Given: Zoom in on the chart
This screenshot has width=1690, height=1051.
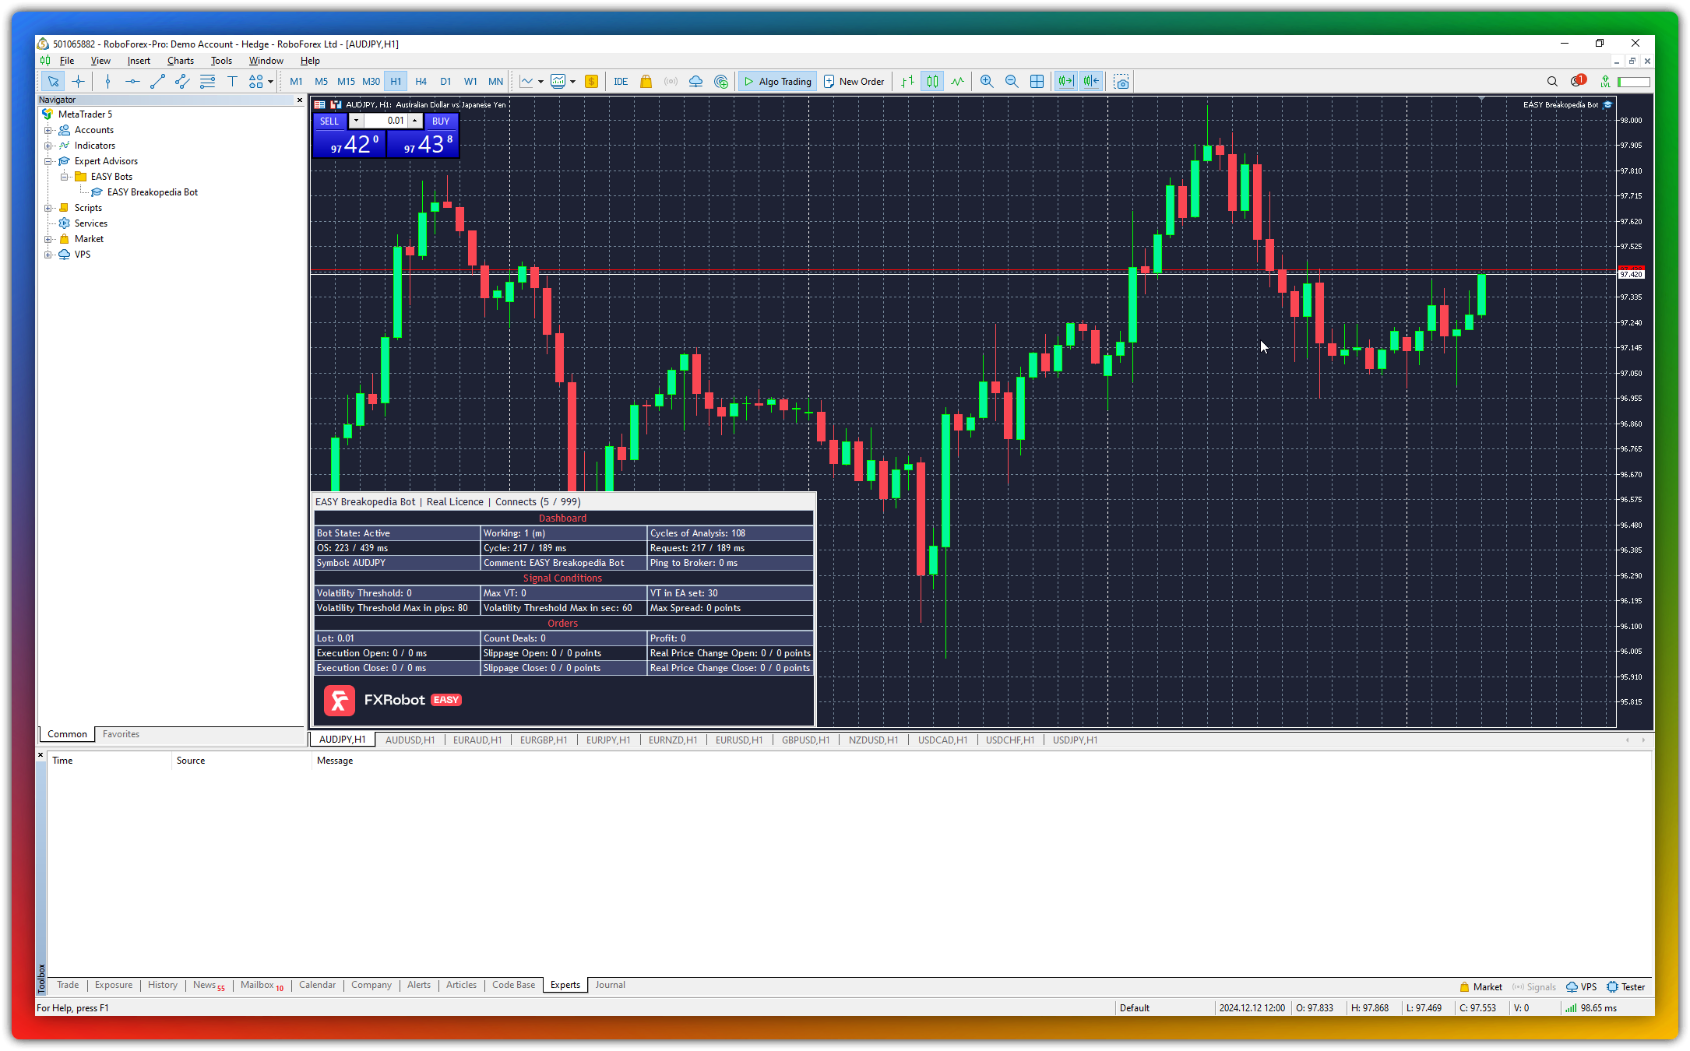Looking at the screenshot, I should [987, 82].
